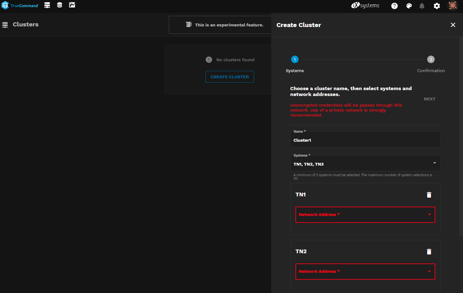Delete TN1 using its trash icon
The height and width of the screenshot is (293, 463).
pos(429,195)
